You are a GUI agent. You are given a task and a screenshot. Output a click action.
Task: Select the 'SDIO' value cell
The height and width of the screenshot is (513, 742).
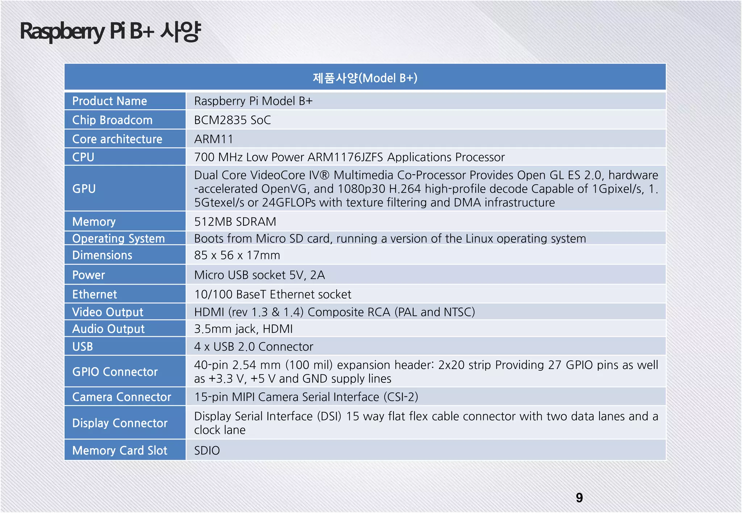(426, 450)
